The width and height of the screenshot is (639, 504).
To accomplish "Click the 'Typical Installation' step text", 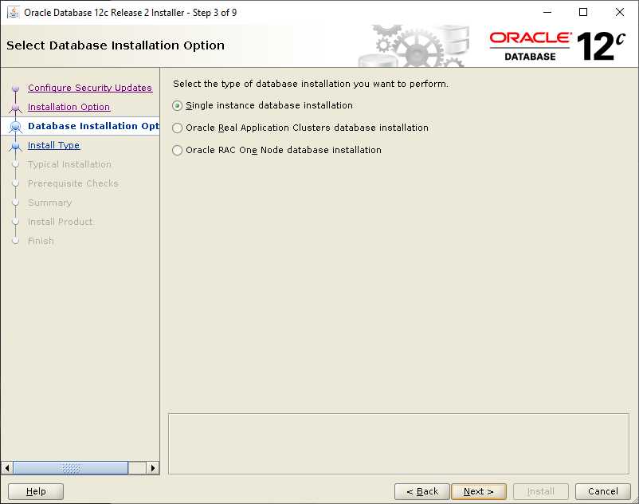I will 69,164.
